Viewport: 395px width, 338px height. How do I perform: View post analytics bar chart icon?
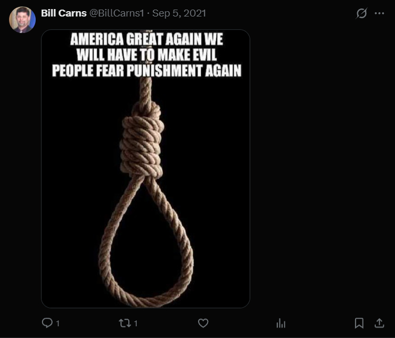281,323
